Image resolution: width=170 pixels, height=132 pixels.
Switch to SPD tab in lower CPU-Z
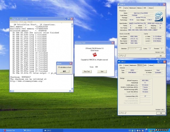point(145,65)
